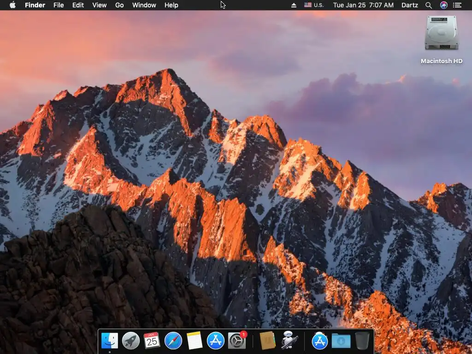Screen dimensions: 472x354
Task: Open Applications stack beside Downloads folder
Action: (x=320, y=341)
